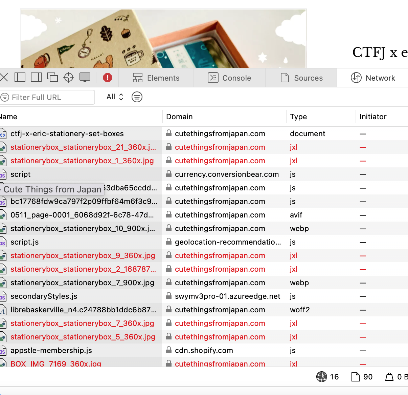This screenshot has height=395, width=408.
Task: Activate the element selection crosshair icon
Action: pos(69,78)
